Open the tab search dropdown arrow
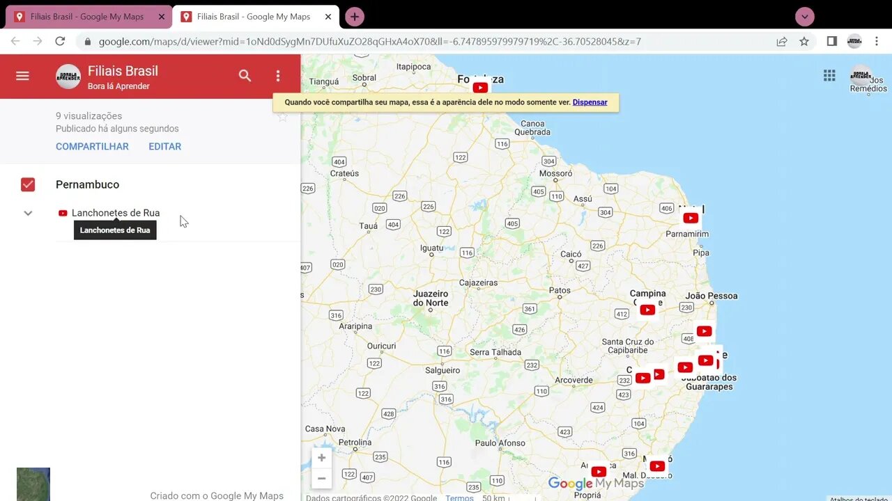This screenshot has height=501, width=892. click(805, 17)
